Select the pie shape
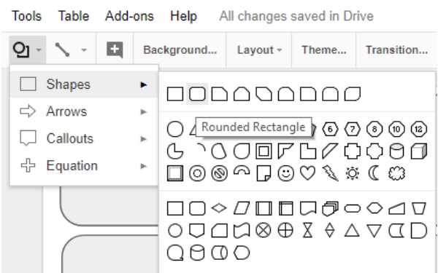This screenshot has height=273, width=438. click(175, 151)
